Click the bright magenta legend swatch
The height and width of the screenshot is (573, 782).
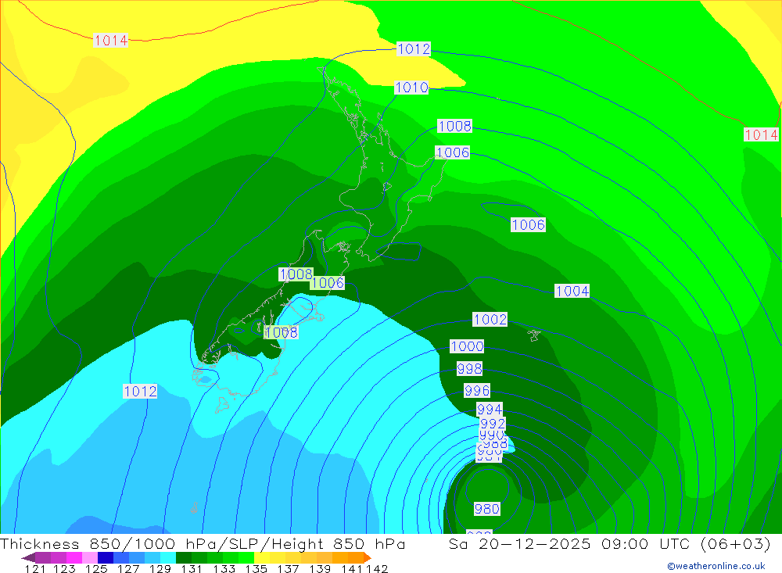click(x=74, y=557)
